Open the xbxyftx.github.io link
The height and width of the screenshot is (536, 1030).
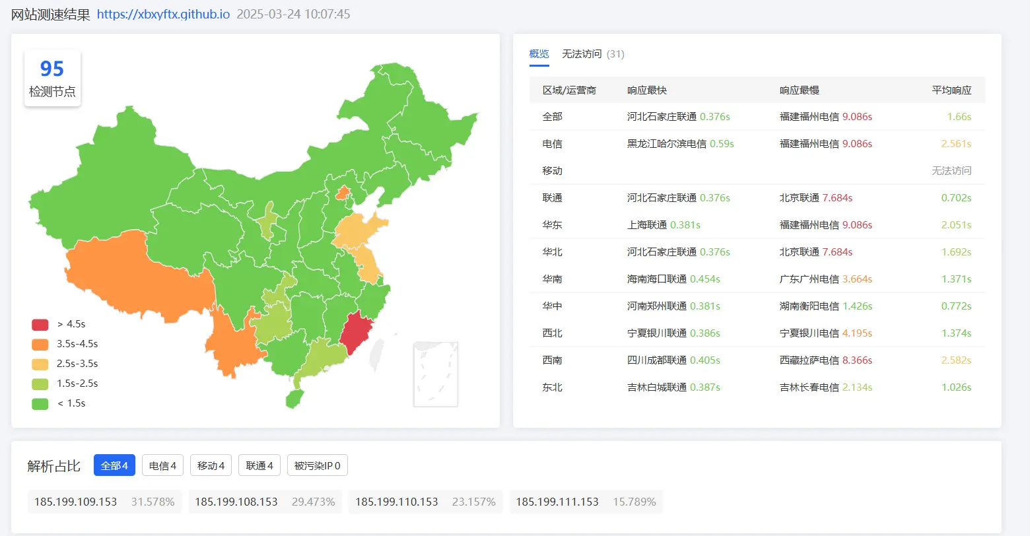(x=163, y=14)
